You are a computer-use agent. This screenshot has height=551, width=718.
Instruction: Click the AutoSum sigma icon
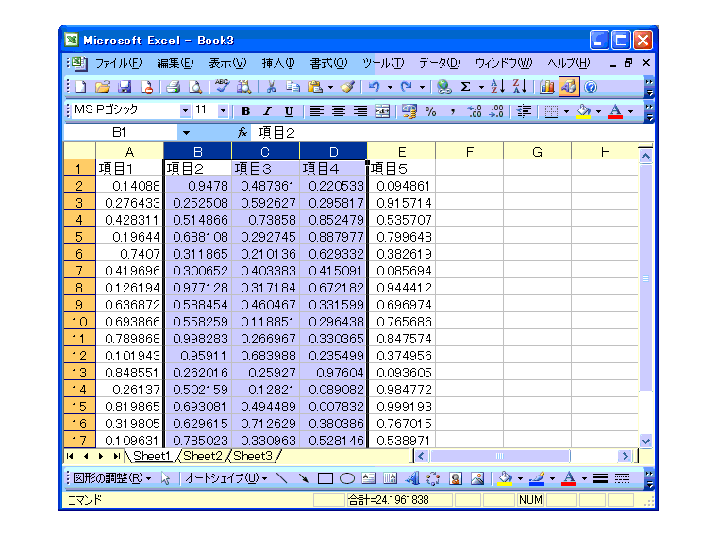coord(466,87)
